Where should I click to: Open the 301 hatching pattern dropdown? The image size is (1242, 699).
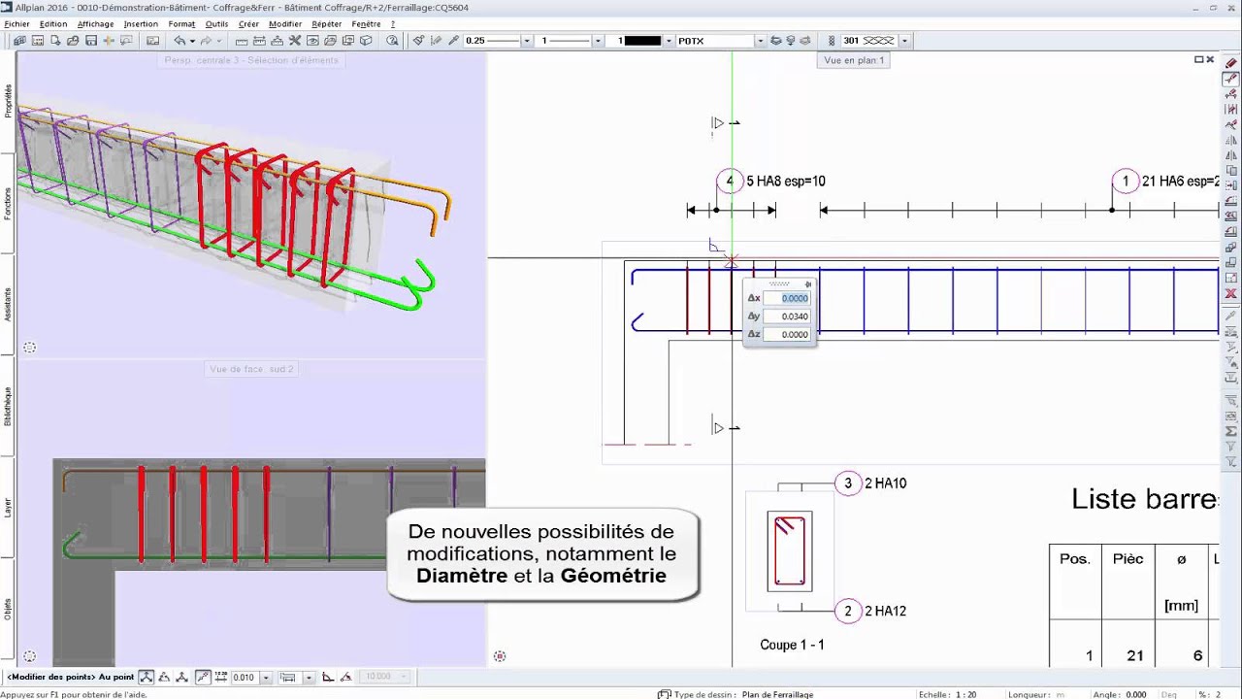tap(904, 41)
